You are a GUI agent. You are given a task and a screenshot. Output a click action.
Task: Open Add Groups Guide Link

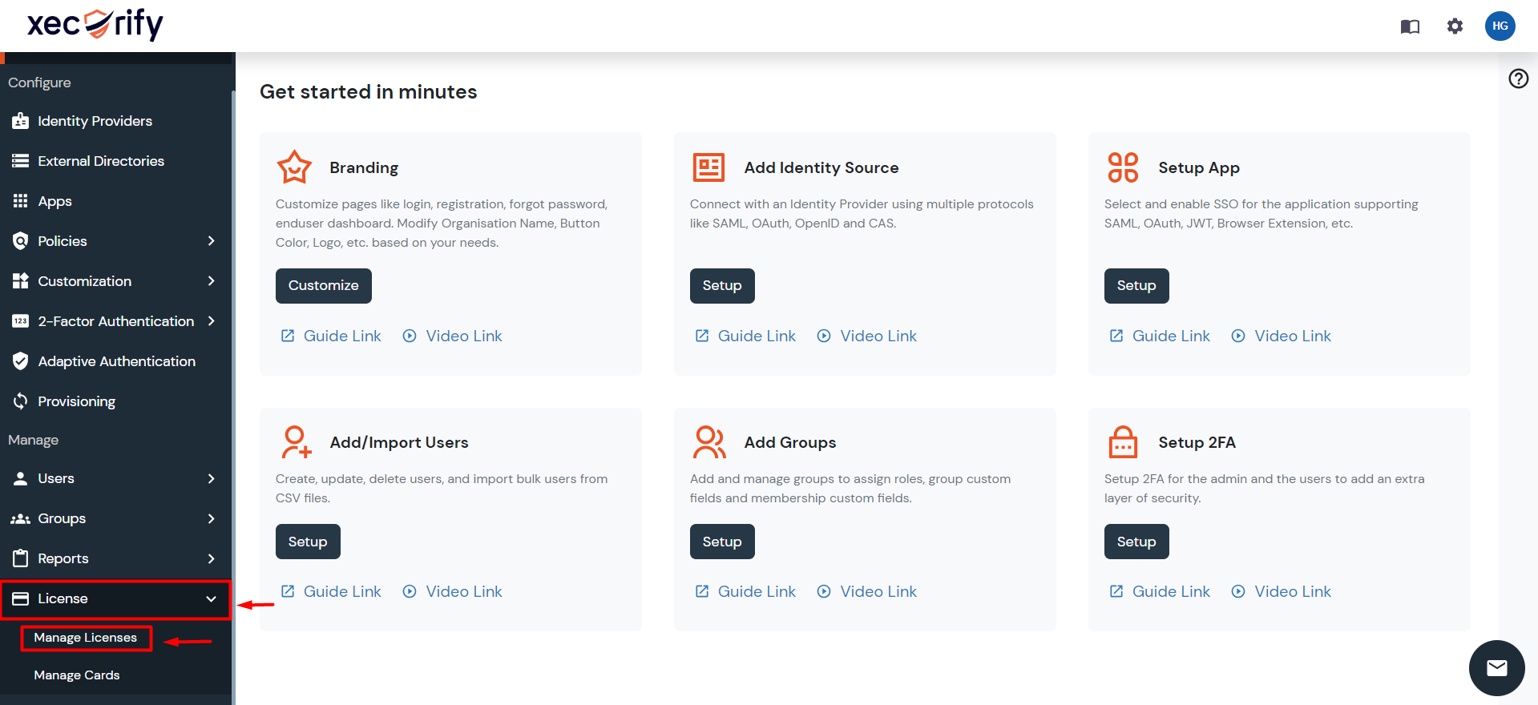tap(745, 591)
